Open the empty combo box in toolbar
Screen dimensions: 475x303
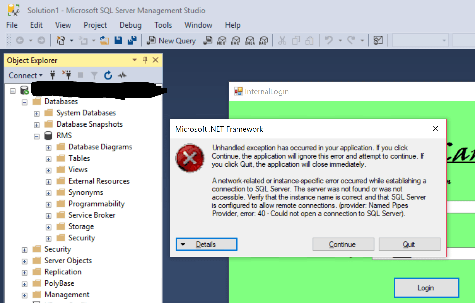(x=420, y=40)
